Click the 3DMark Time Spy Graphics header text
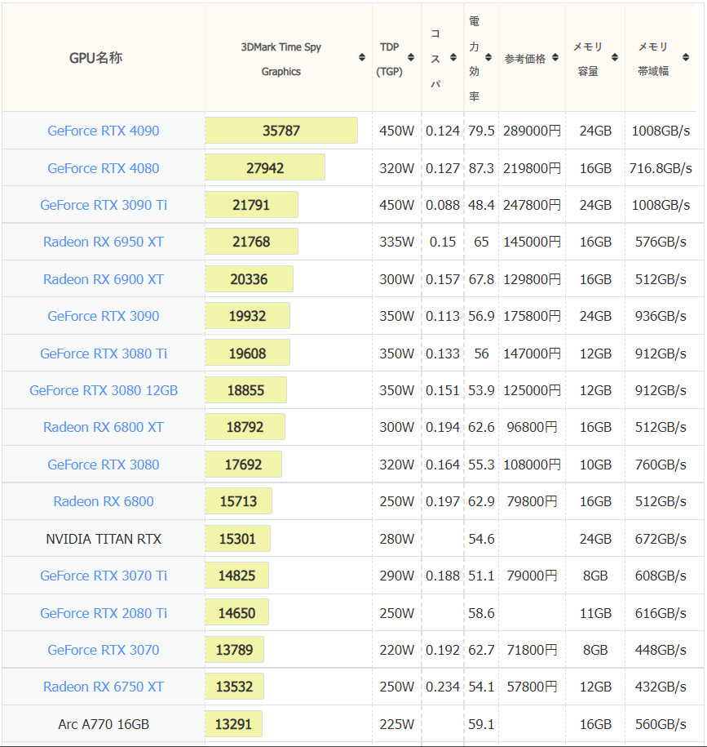 [x=281, y=59]
